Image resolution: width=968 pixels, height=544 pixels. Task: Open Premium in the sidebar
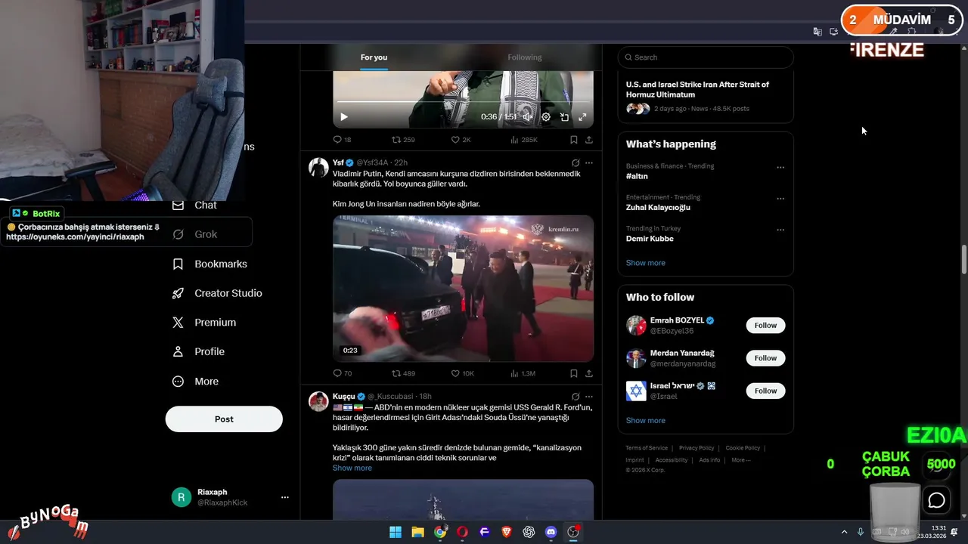tap(205, 322)
